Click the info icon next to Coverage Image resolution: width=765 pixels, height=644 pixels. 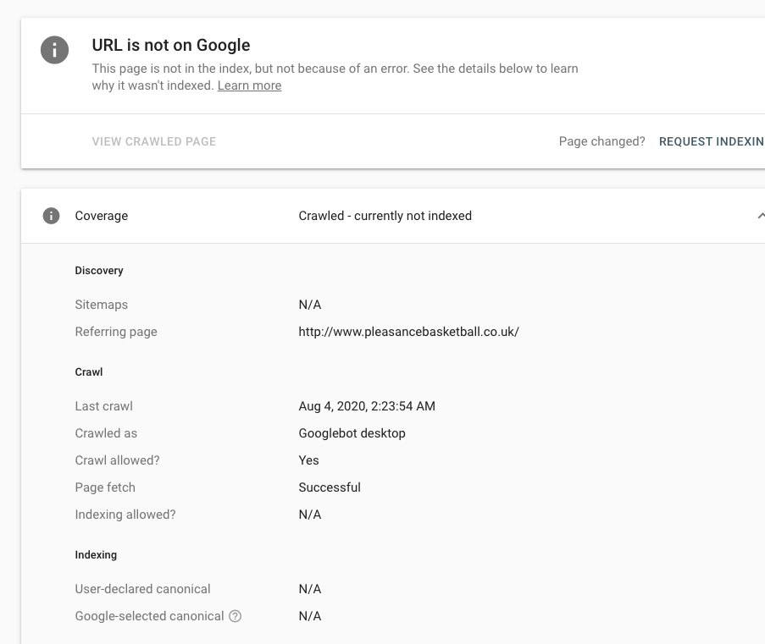pos(51,216)
